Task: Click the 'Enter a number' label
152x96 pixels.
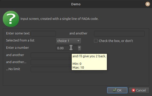Action: point(17,47)
